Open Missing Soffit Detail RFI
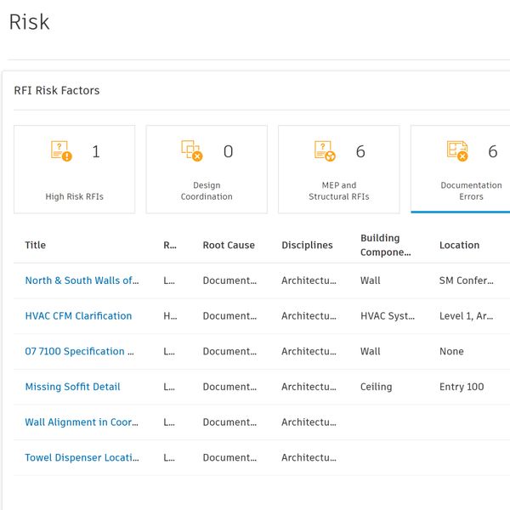Screen dimensions: 510x510 (72, 387)
